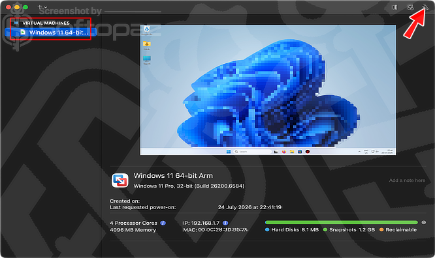Click the Windows Start button in the VM preview taskbar
The height and width of the screenshot is (258, 435).
(229, 151)
